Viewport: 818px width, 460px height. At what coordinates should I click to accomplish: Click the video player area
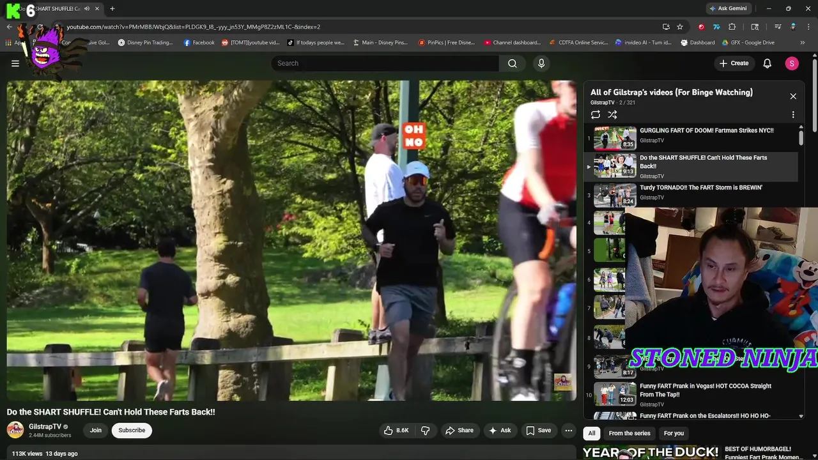click(x=291, y=241)
